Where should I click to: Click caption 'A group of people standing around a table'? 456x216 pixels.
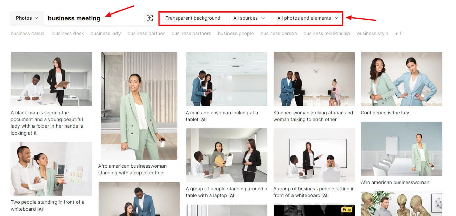click(x=226, y=192)
